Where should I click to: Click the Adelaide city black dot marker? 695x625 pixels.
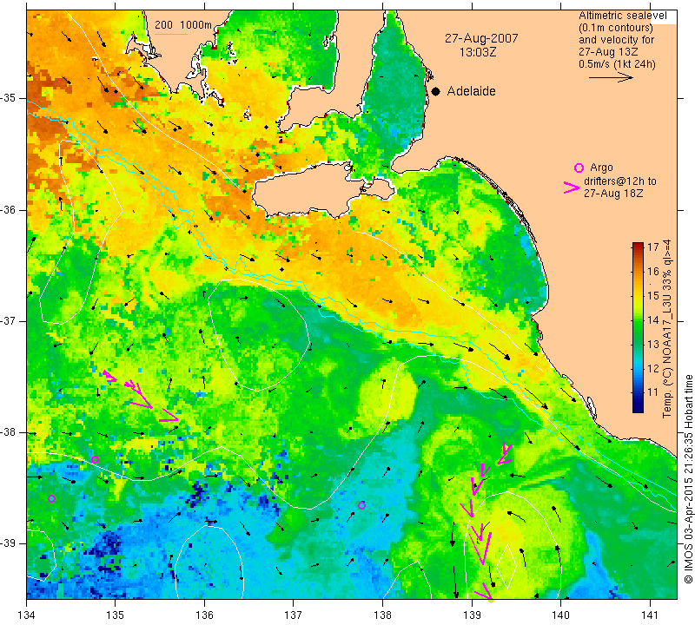pyautogui.click(x=436, y=91)
